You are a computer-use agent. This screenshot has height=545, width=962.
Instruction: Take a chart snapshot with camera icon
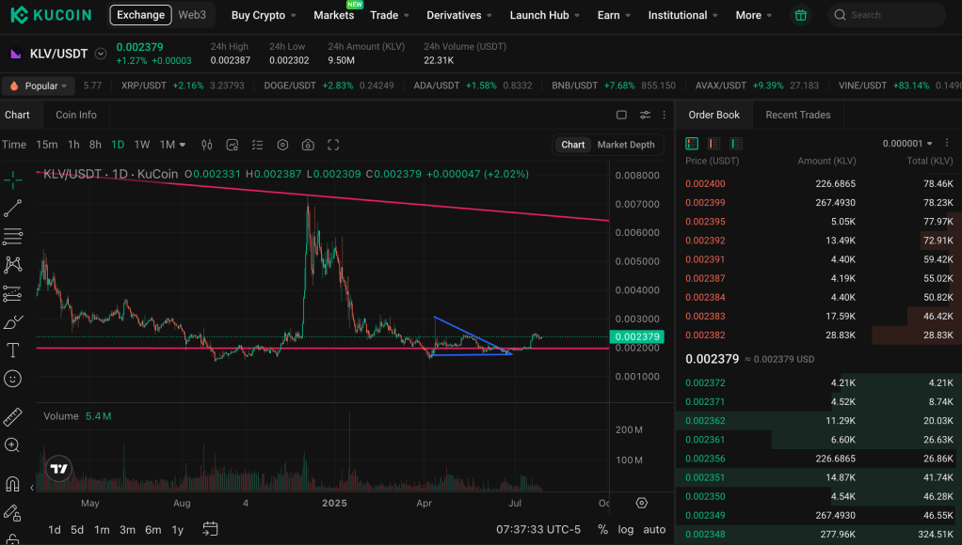click(x=308, y=145)
